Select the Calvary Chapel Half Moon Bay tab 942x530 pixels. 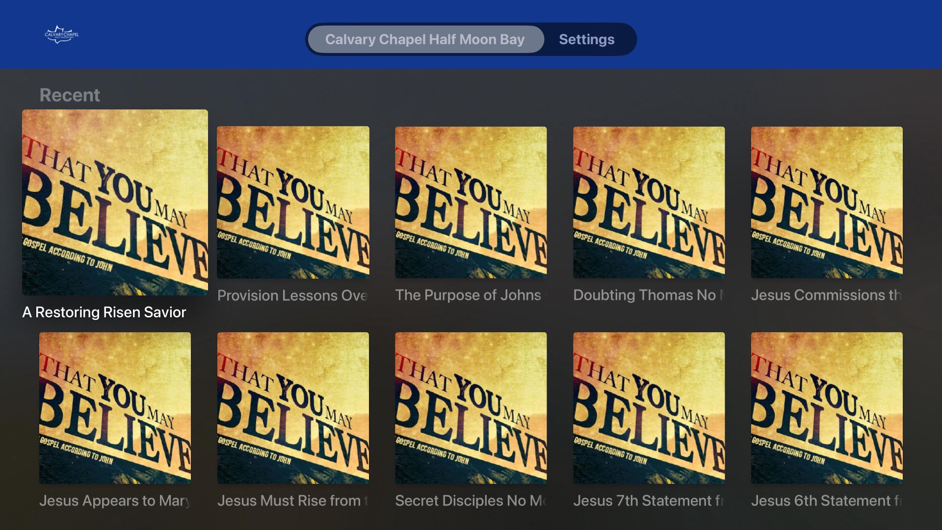(425, 39)
